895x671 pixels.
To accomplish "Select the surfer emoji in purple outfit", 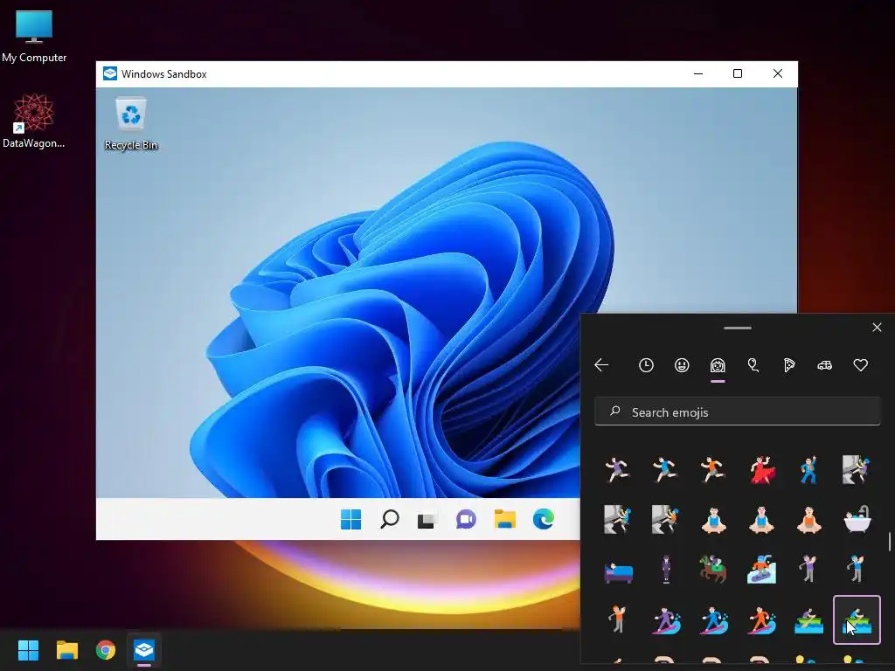I will click(665, 621).
